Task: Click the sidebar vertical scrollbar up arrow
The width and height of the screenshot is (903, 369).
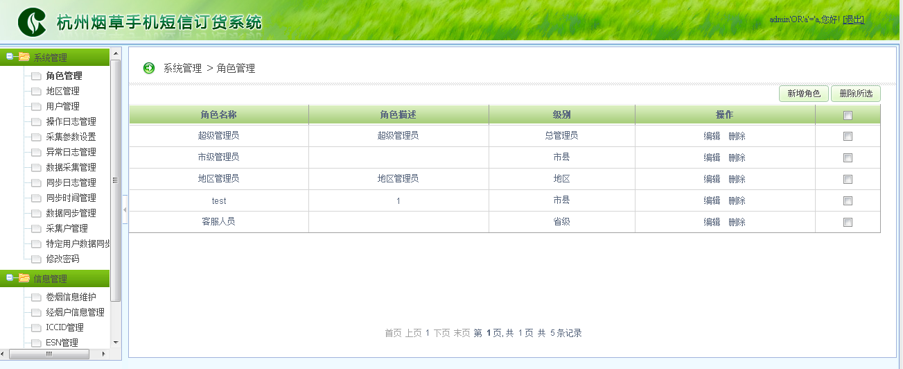Action: pyautogui.click(x=116, y=53)
